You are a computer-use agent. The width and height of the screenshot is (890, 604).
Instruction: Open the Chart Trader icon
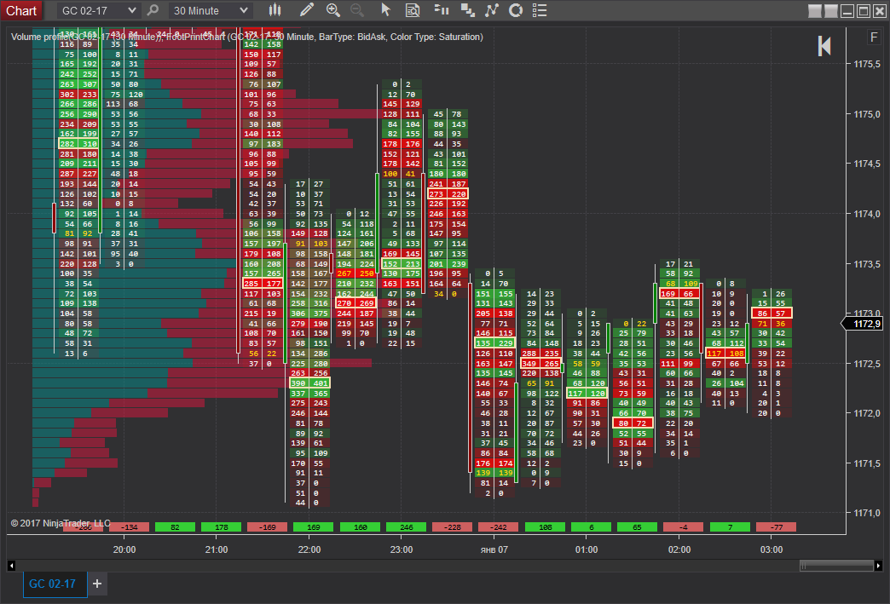click(x=441, y=10)
